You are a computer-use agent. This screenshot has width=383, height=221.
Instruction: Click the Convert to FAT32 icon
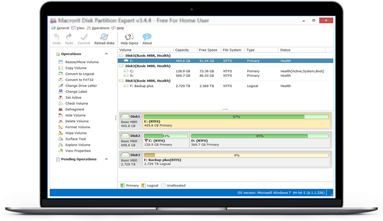point(60,80)
